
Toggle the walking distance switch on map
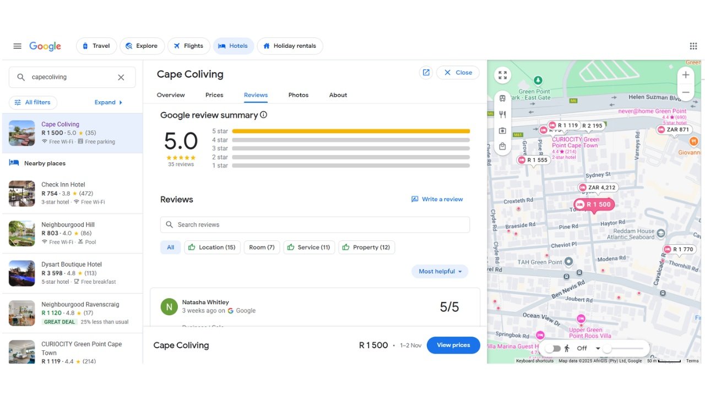coord(554,349)
